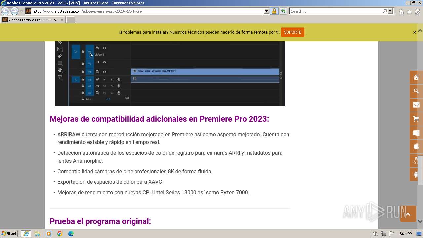This screenshot has height=238, width=423.
Task: Focus the browser Search box
Action: 336,11
